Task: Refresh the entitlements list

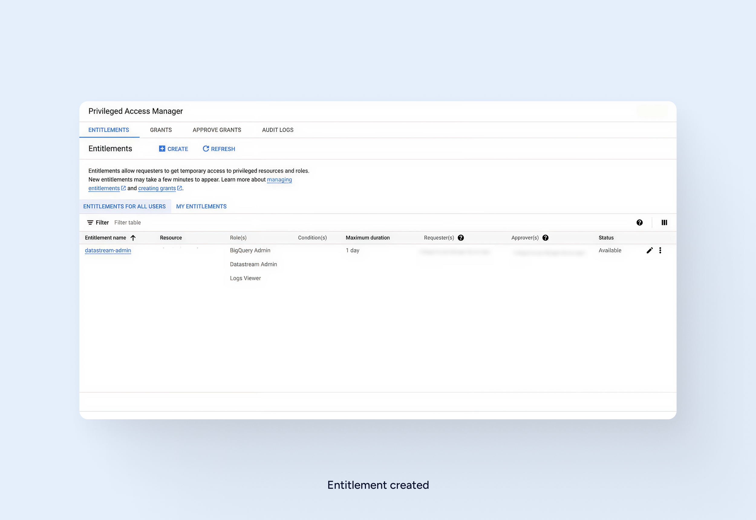Action: [x=219, y=149]
